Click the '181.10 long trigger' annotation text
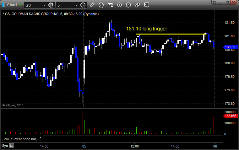The image size is (239, 150). (146, 29)
